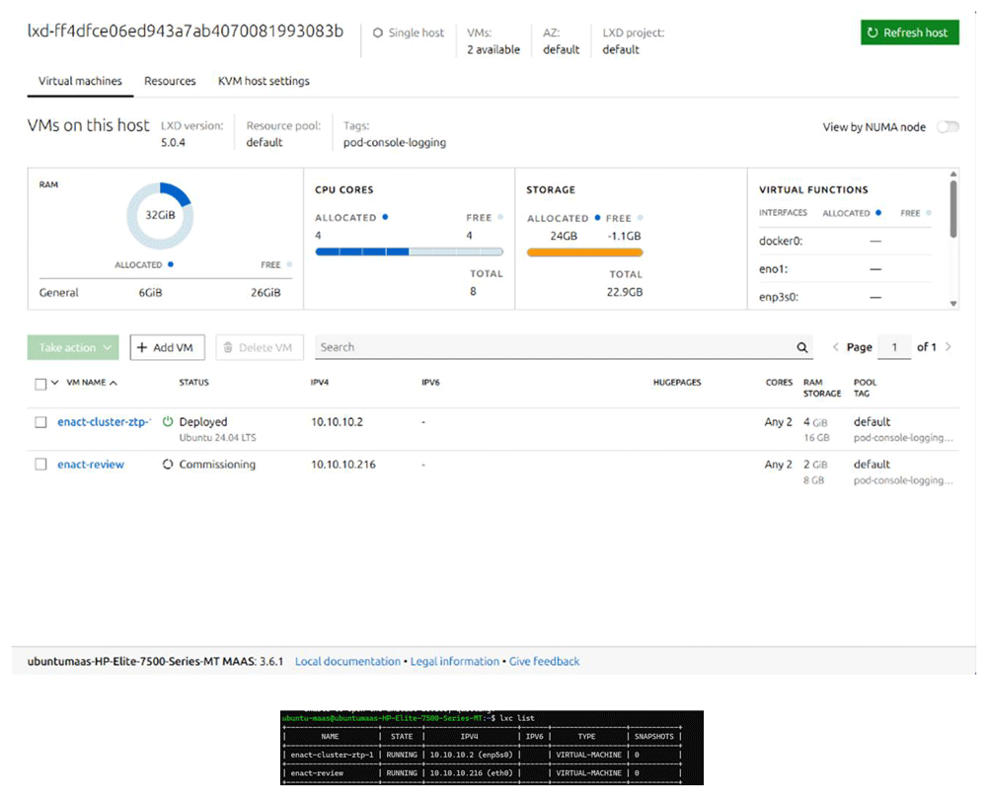Image resolution: width=987 pixels, height=796 pixels.
Task: Click the lxc list terminal output
Action: click(x=492, y=748)
